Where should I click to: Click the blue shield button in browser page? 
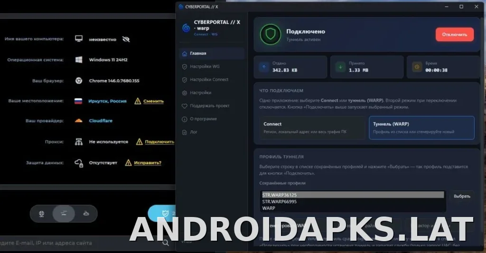(x=162, y=213)
